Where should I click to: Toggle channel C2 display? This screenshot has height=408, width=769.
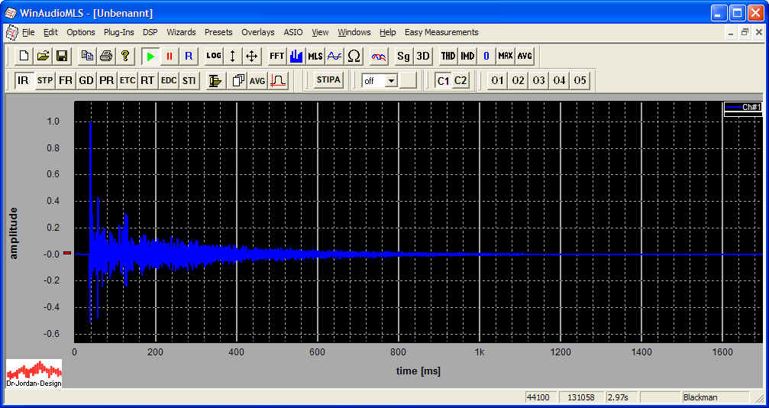[x=460, y=80]
